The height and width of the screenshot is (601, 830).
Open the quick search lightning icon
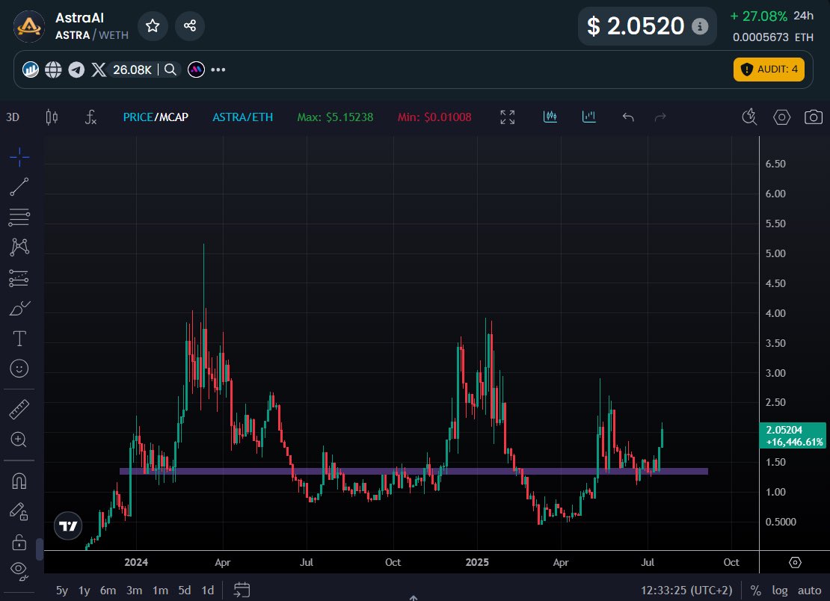point(749,117)
